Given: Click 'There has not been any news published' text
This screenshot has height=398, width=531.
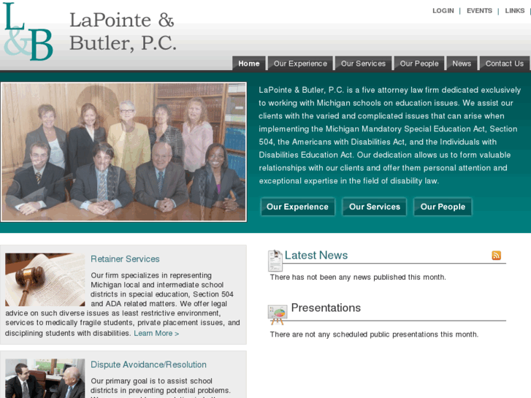Looking at the screenshot, I should click(x=358, y=278).
